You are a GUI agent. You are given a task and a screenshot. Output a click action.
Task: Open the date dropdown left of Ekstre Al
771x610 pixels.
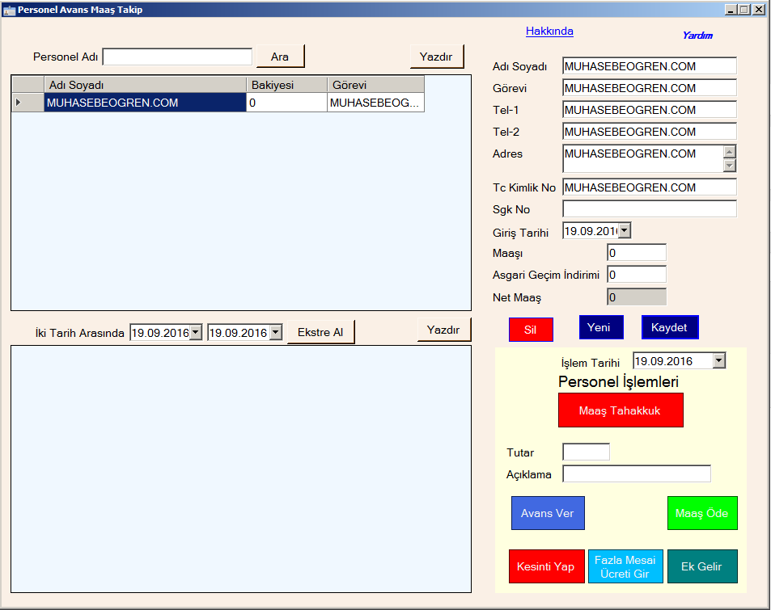click(x=276, y=332)
